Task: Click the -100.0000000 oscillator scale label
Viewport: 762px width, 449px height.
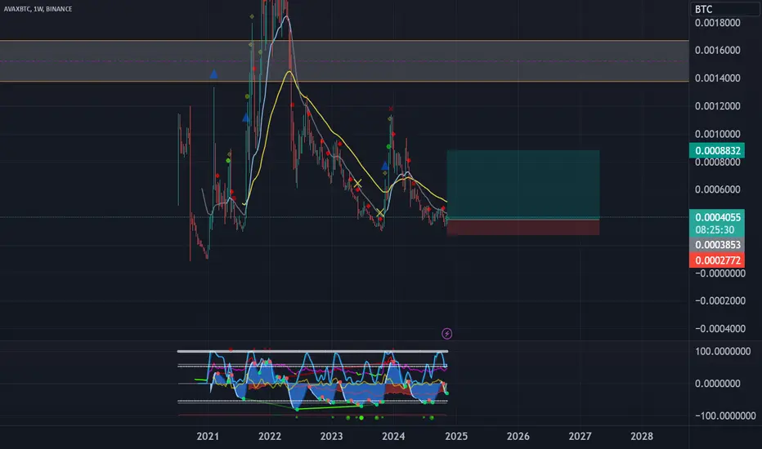Action: click(x=725, y=416)
